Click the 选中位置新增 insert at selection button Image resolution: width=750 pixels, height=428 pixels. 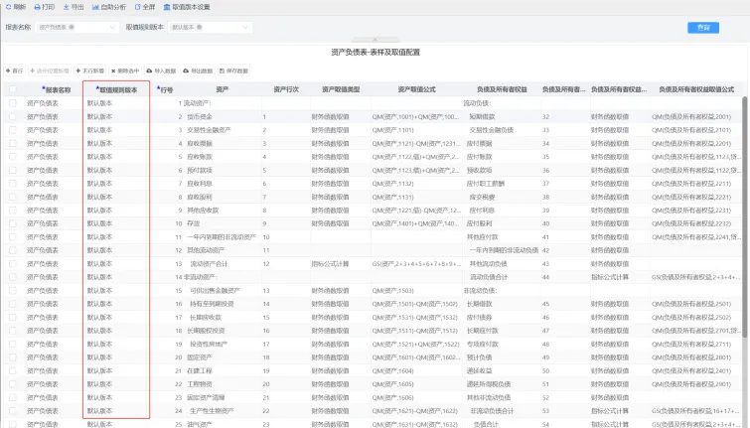coord(50,71)
